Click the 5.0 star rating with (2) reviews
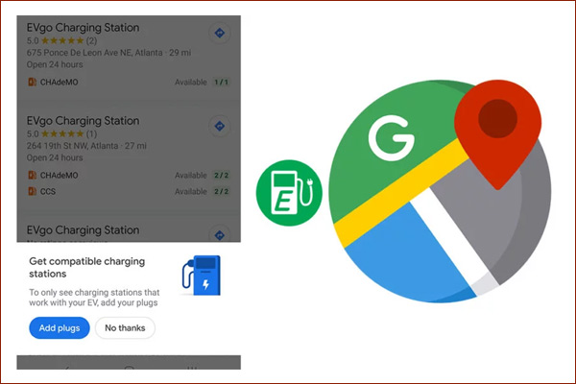Viewport: 576px width, 384px height. click(61, 40)
